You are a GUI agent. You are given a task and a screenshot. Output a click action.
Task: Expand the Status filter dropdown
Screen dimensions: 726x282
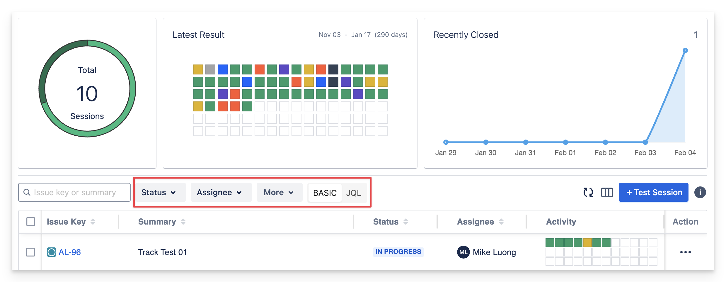tap(161, 192)
